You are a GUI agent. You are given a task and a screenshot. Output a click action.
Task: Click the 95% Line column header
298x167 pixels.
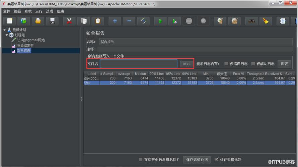point(173,74)
